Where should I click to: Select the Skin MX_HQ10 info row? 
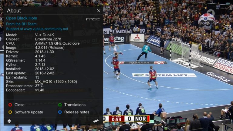point(42,82)
